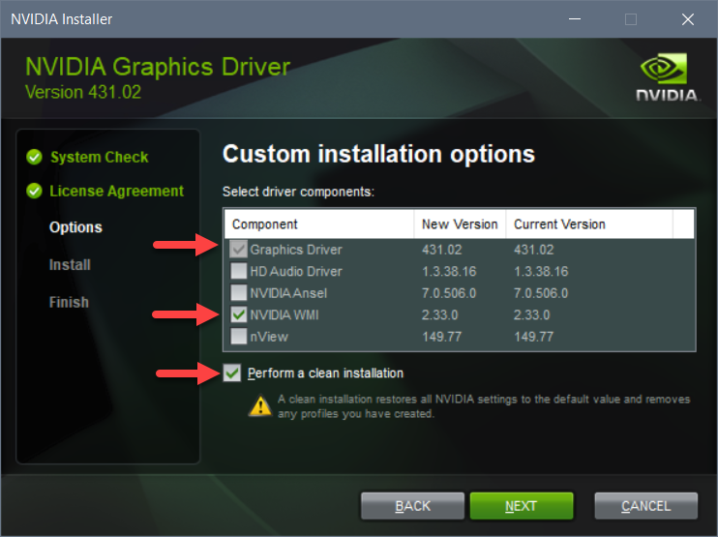Select the Finish step
Image resolution: width=718 pixels, height=537 pixels.
tap(69, 302)
